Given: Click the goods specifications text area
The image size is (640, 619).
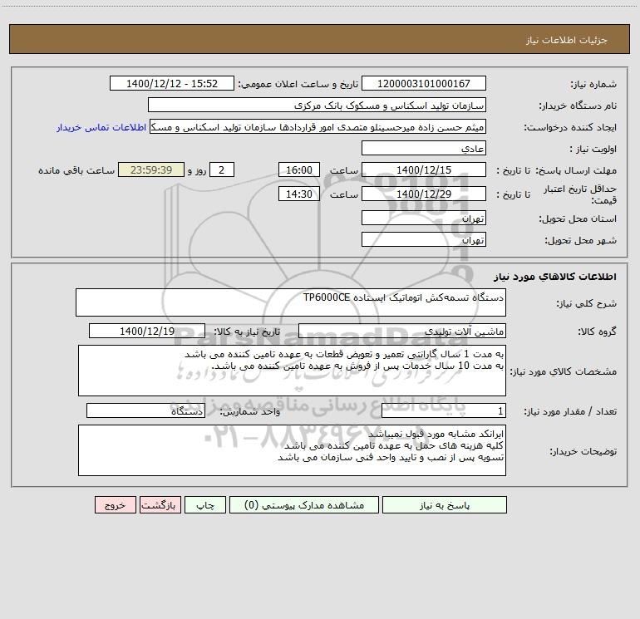Looking at the screenshot, I should pos(292,371).
